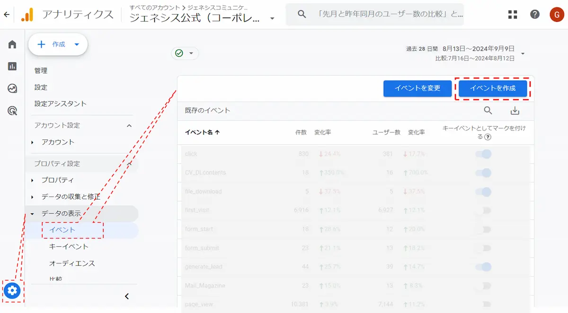568x313 pixels.
Task: Sort by 件数 column header
Action: coord(301,132)
